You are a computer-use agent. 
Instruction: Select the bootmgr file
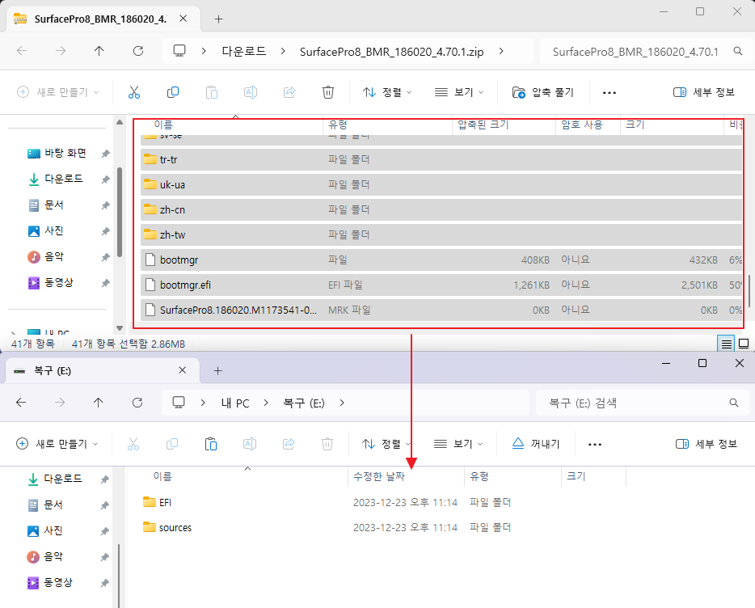tap(441, 260)
